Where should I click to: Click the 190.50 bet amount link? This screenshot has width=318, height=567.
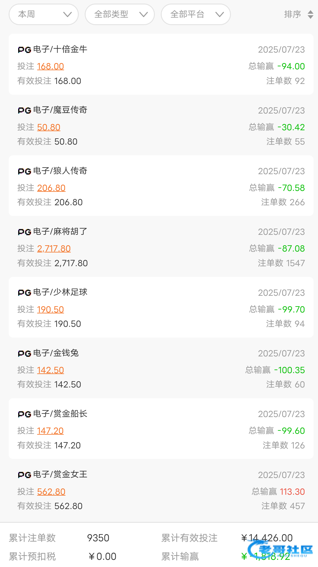coord(50,309)
